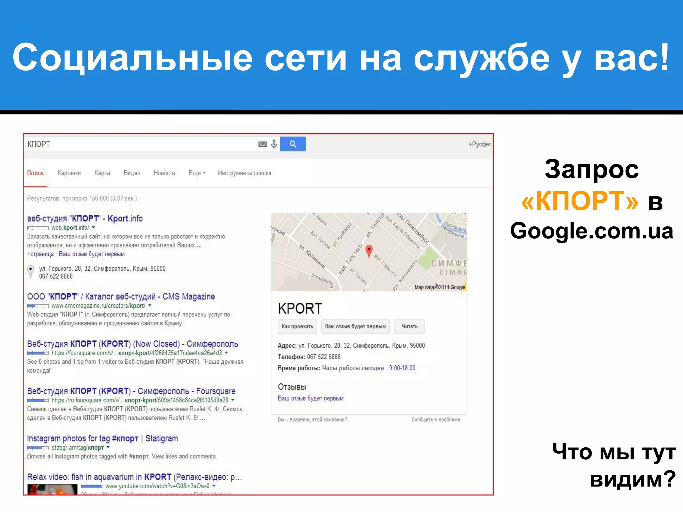
Task: Click the opening hours 9:00-18:00 text
Action: click(x=402, y=368)
